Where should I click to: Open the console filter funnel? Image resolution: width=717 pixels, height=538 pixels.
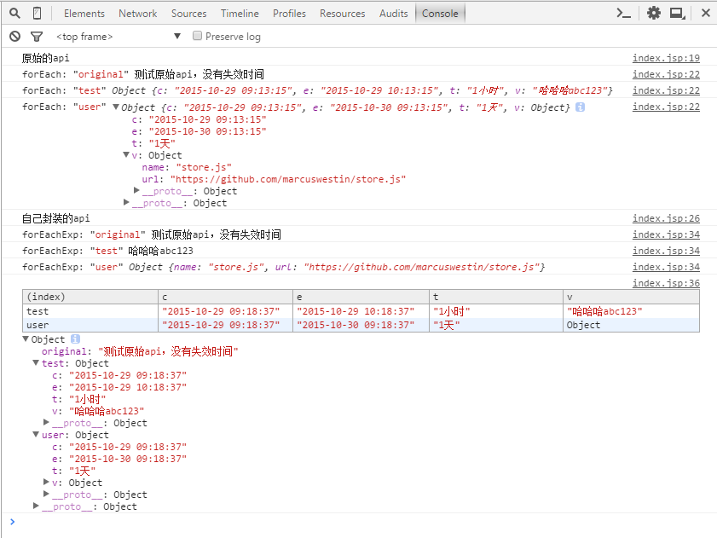37,36
